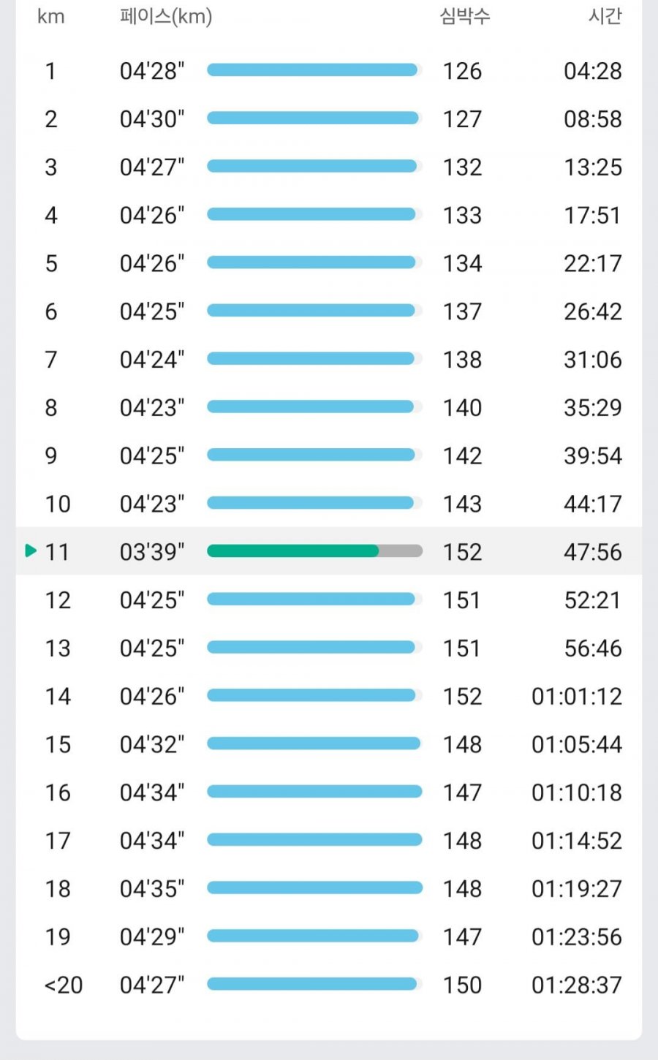The width and height of the screenshot is (658, 1060).
Task: Click heart rate 126 in km 1 row
Action: coord(462,71)
